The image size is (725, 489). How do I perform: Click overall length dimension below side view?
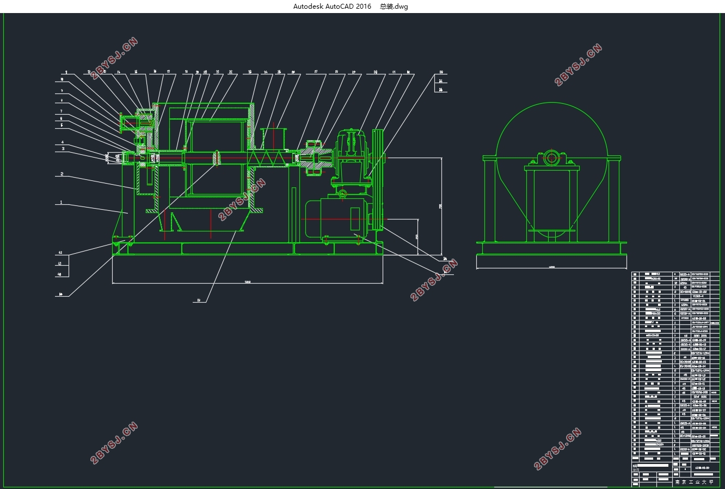[x=248, y=282]
